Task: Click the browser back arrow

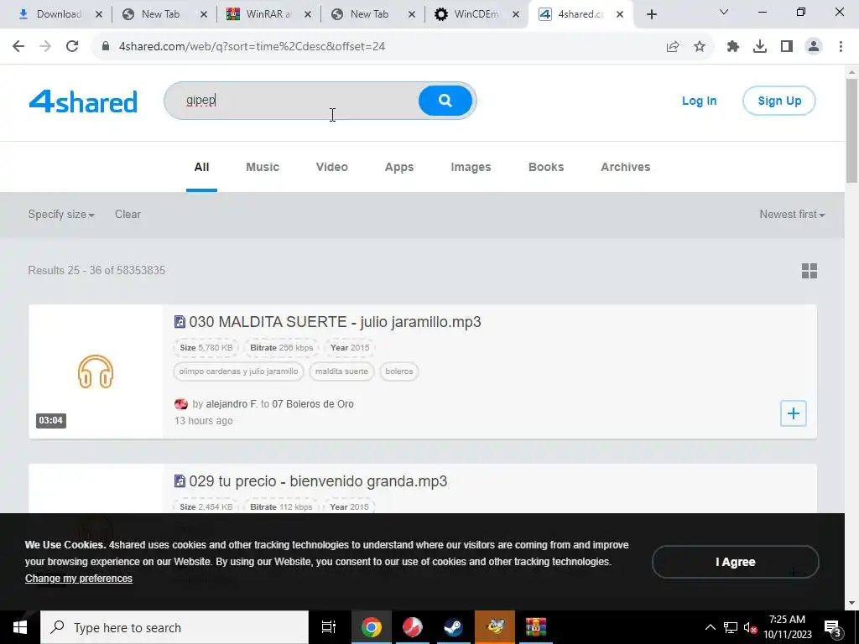Action: (18, 47)
